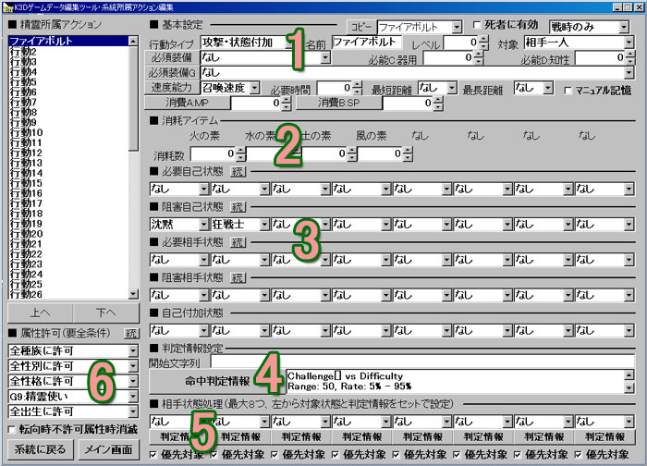Open the 狂戦士 state dropdown
Viewport: 647px width, 466px height.
264,225
